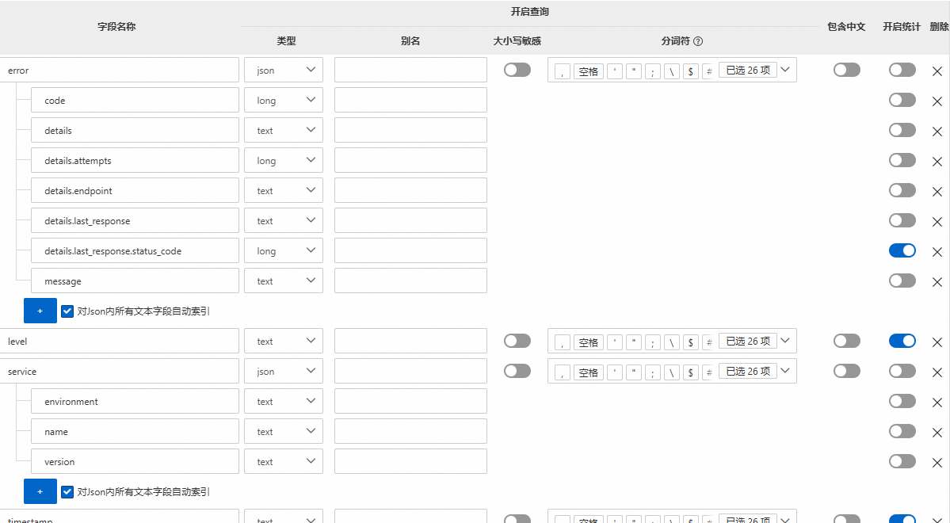Enable statistics for error field
Viewport: 950px width, 523px height.
[x=902, y=70]
